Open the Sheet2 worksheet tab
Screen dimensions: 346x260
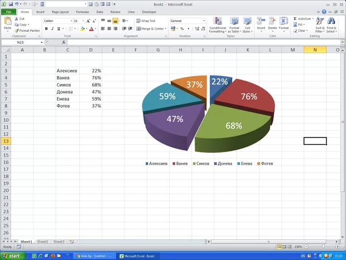click(x=42, y=242)
